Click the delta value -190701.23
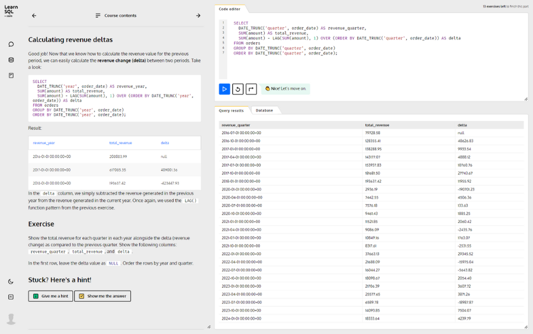 (x=466, y=190)
